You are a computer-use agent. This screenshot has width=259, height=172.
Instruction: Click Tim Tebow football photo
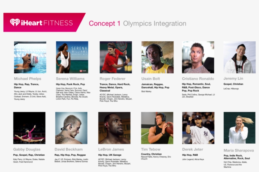[x=157, y=128]
